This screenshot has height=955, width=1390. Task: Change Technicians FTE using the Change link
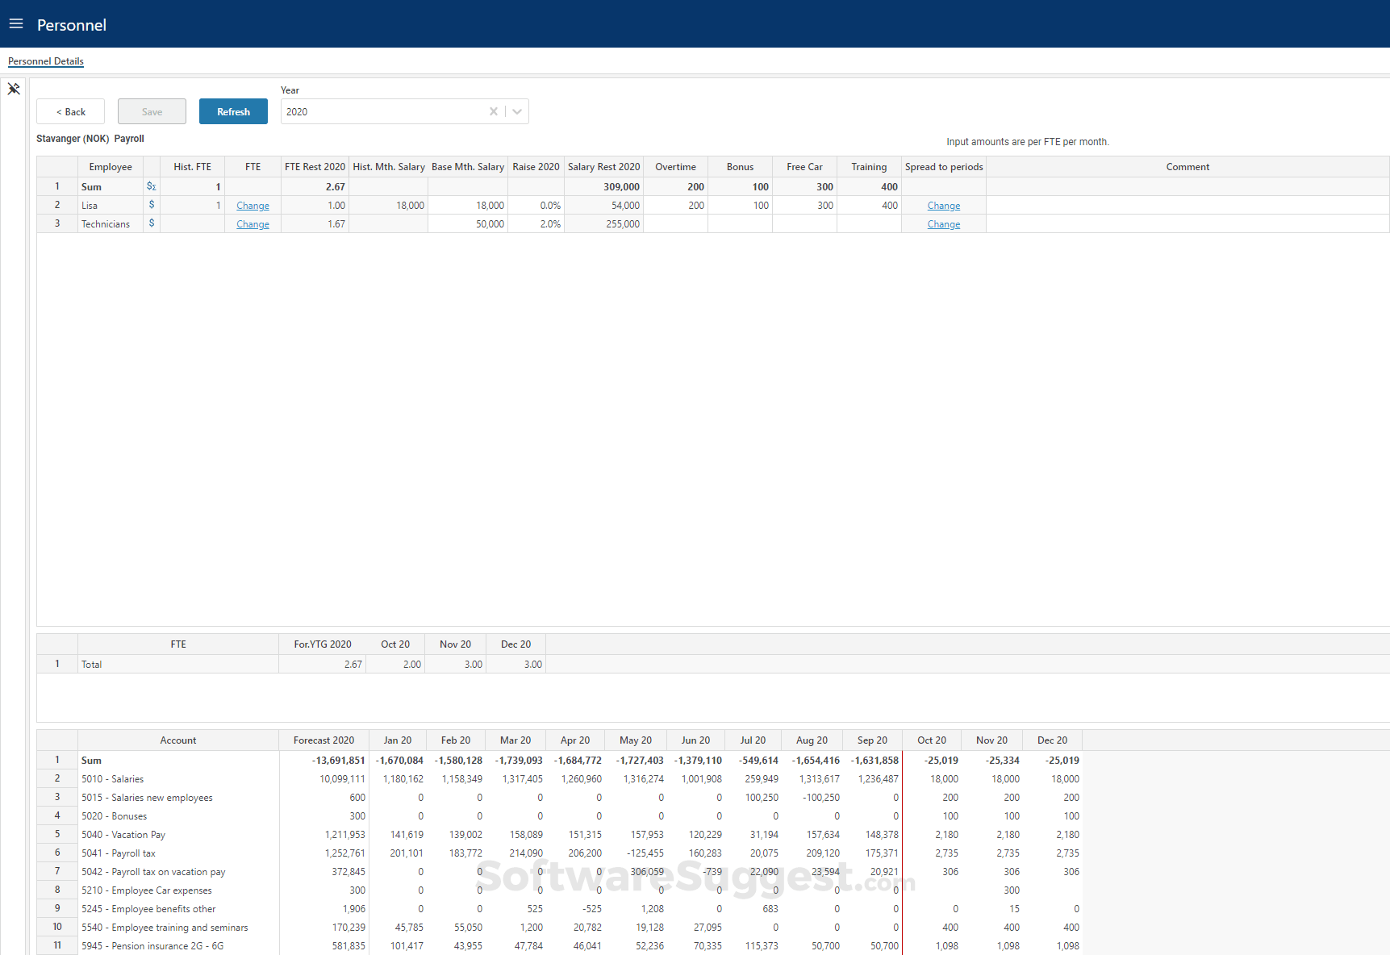coord(253,223)
